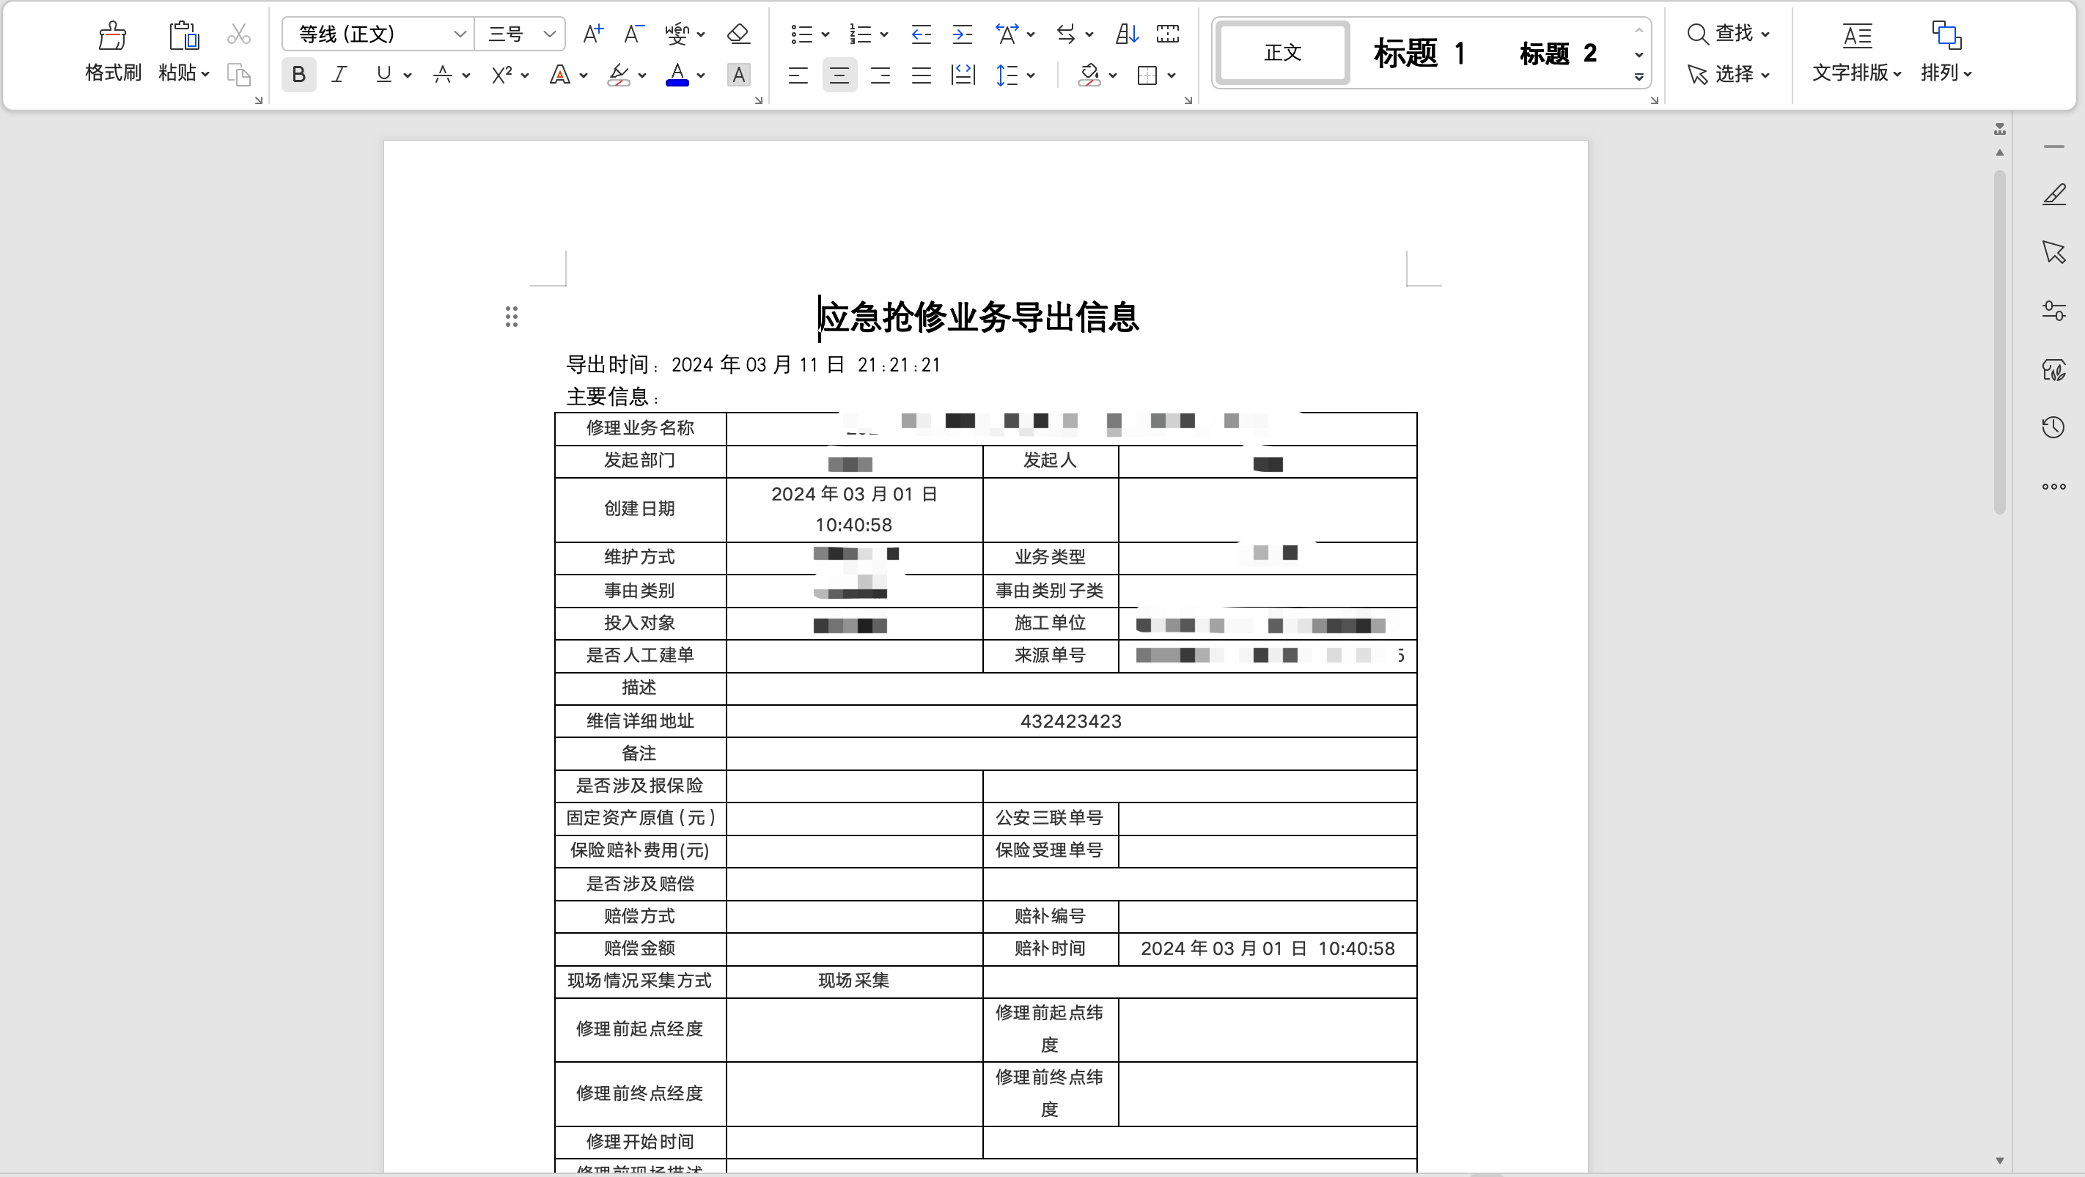Decrease font size with A- icon
This screenshot has height=1177, width=2085.
(633, 34)
